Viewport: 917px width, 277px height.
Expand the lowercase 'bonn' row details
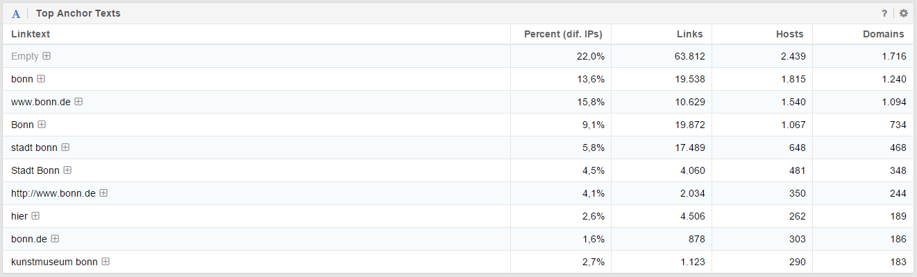pos(41,79)
